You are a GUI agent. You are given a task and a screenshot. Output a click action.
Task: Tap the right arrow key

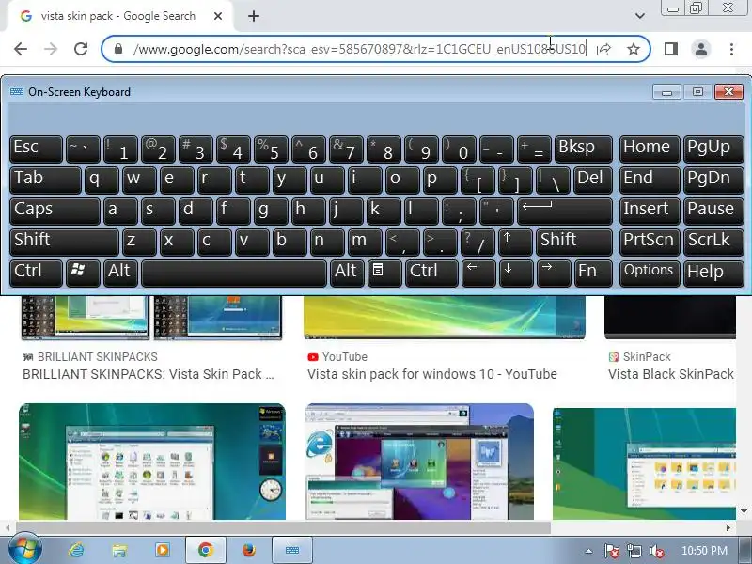pyautogui.click(x=554, y=273)
